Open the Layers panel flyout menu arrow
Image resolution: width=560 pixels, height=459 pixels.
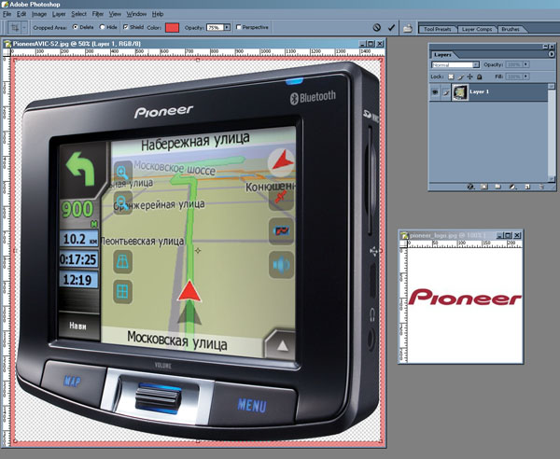551,54
